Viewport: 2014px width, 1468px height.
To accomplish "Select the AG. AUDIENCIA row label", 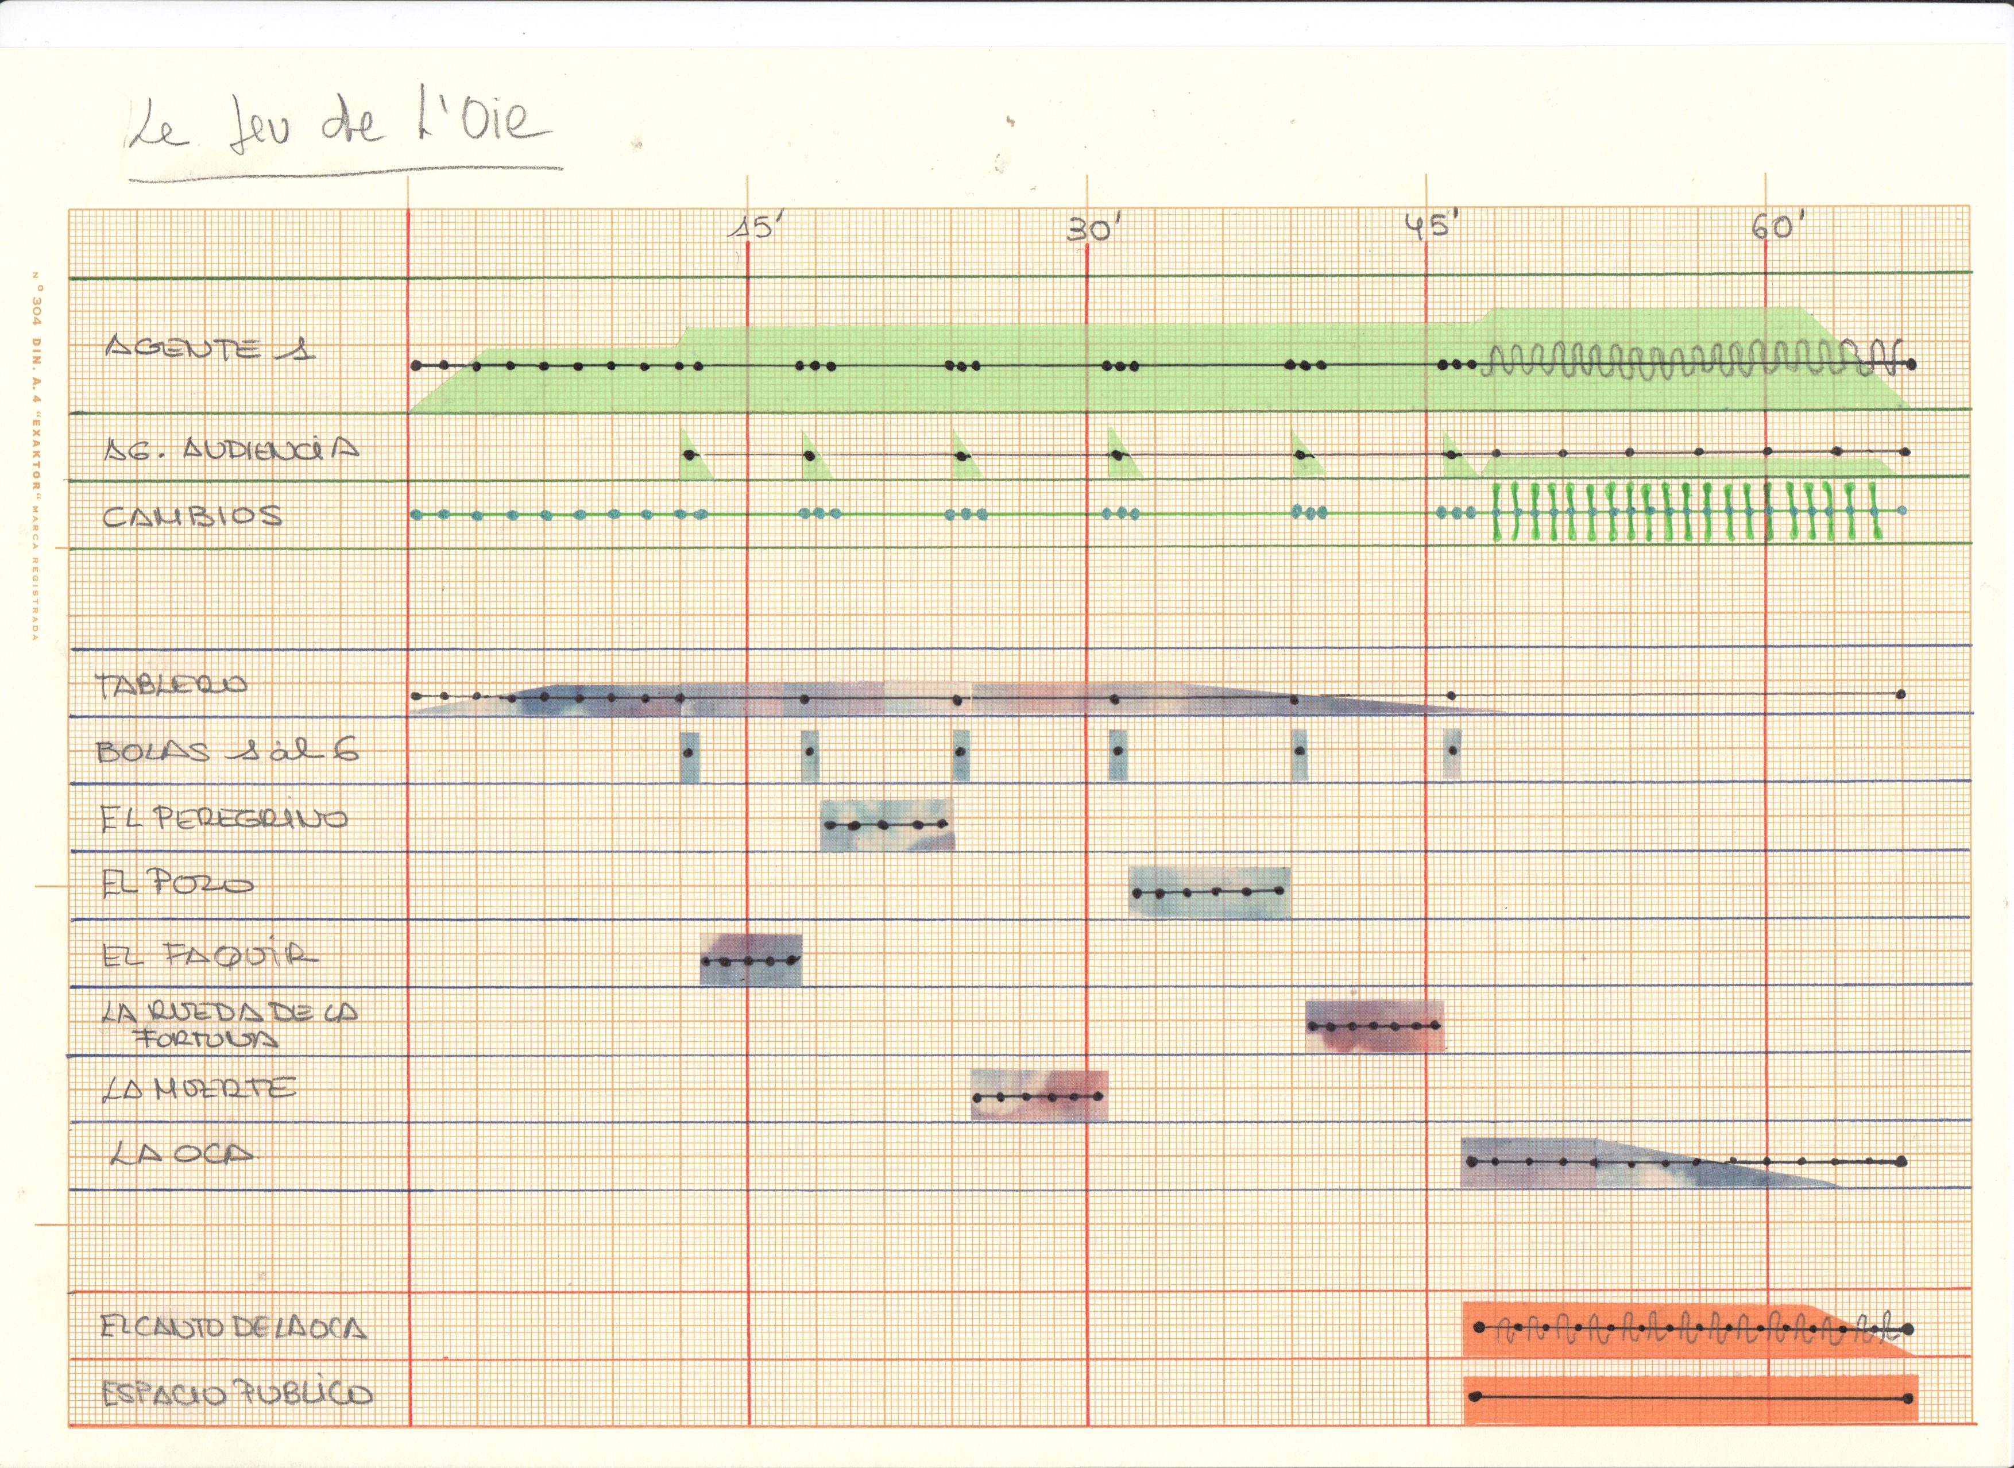I will (231, 450).
